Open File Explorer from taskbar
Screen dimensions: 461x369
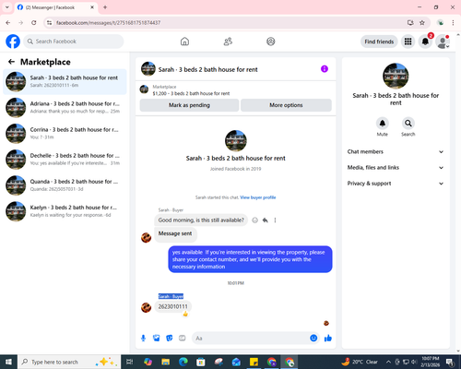(165, 362)
